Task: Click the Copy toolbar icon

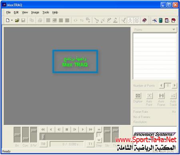Action: tap(32, 20)
